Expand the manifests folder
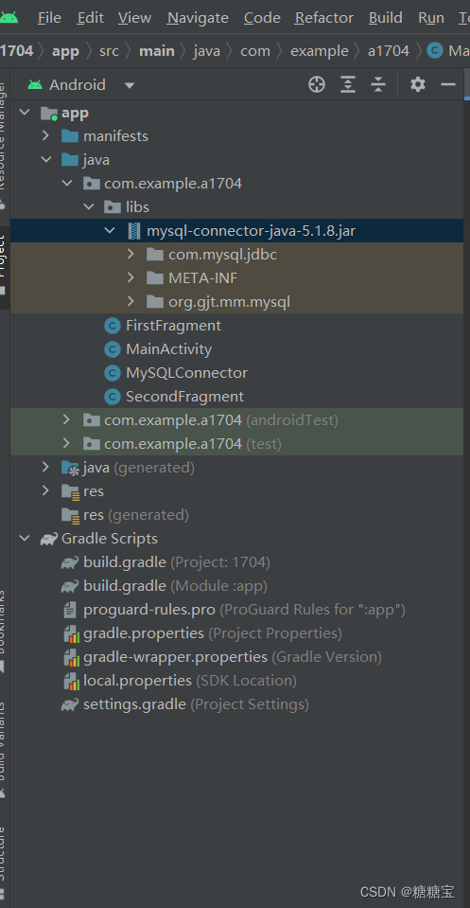The image size is (470, 908). 46,136
